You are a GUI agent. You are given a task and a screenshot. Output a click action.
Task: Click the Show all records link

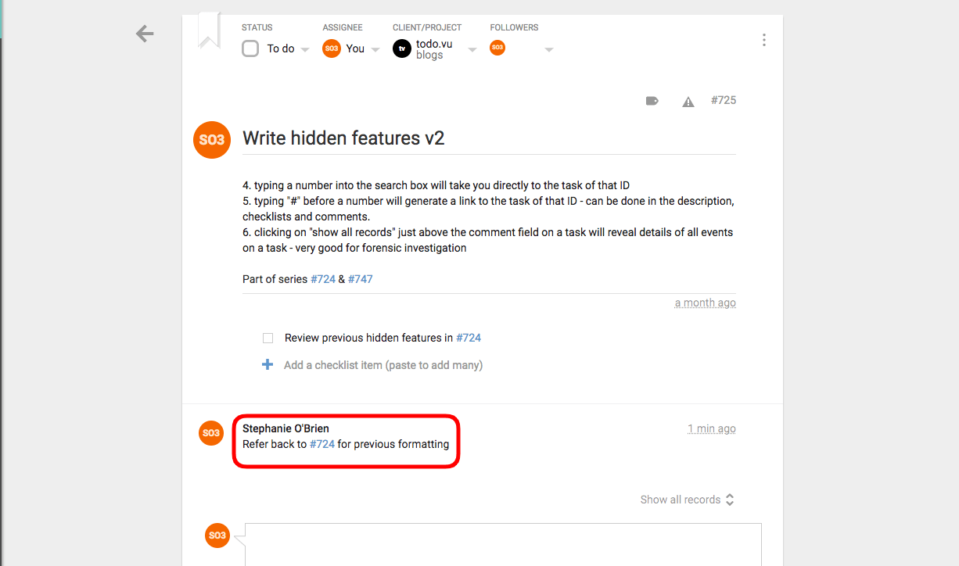tap(681, 500)
